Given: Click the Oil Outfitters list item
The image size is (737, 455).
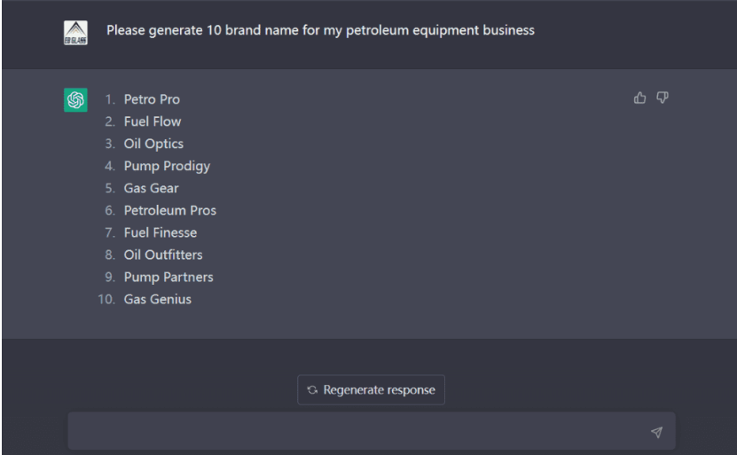Looking at the screenshot, I should click(x=163, y=255).
